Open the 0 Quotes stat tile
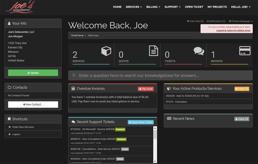 (137, 55)
